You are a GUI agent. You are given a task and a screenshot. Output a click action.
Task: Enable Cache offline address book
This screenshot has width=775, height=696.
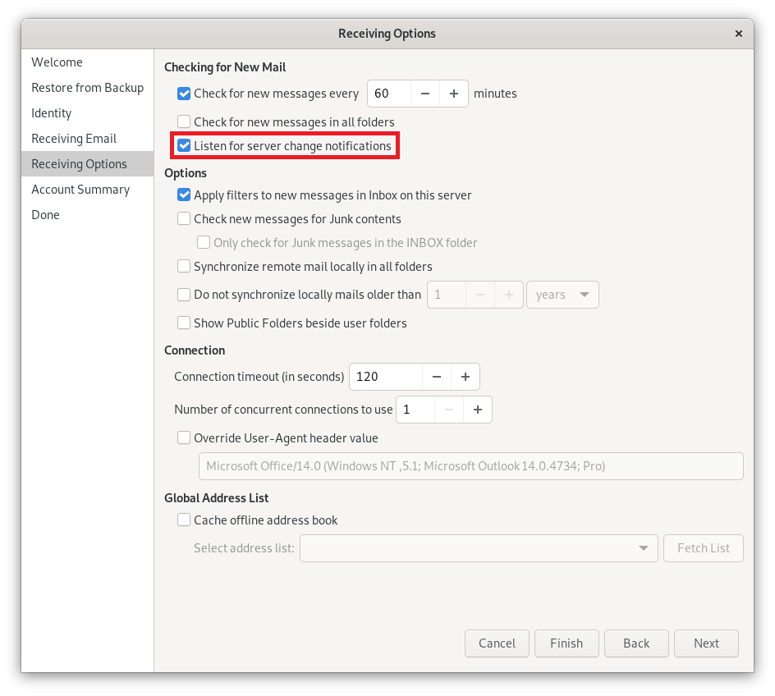[x=185, y=520]
